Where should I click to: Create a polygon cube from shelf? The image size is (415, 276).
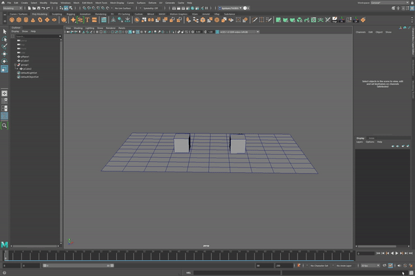pos(19,20)
